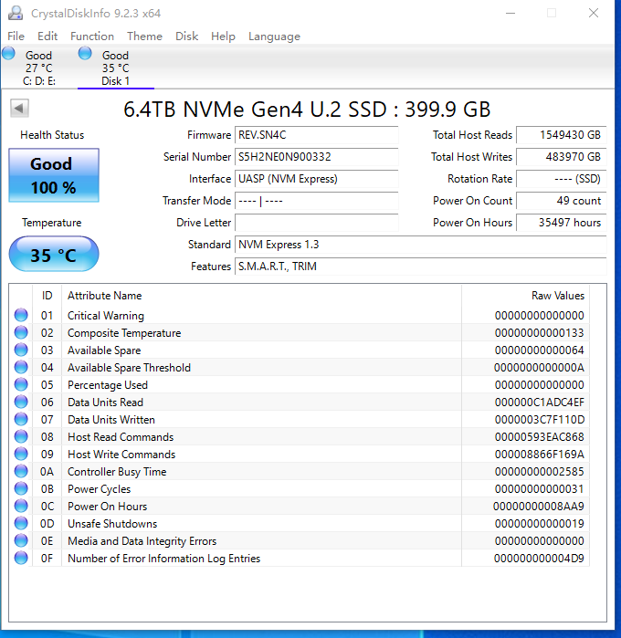This screenshot has width=621, height=638.
Task: Click the ID column header
Action: (47, 296)
